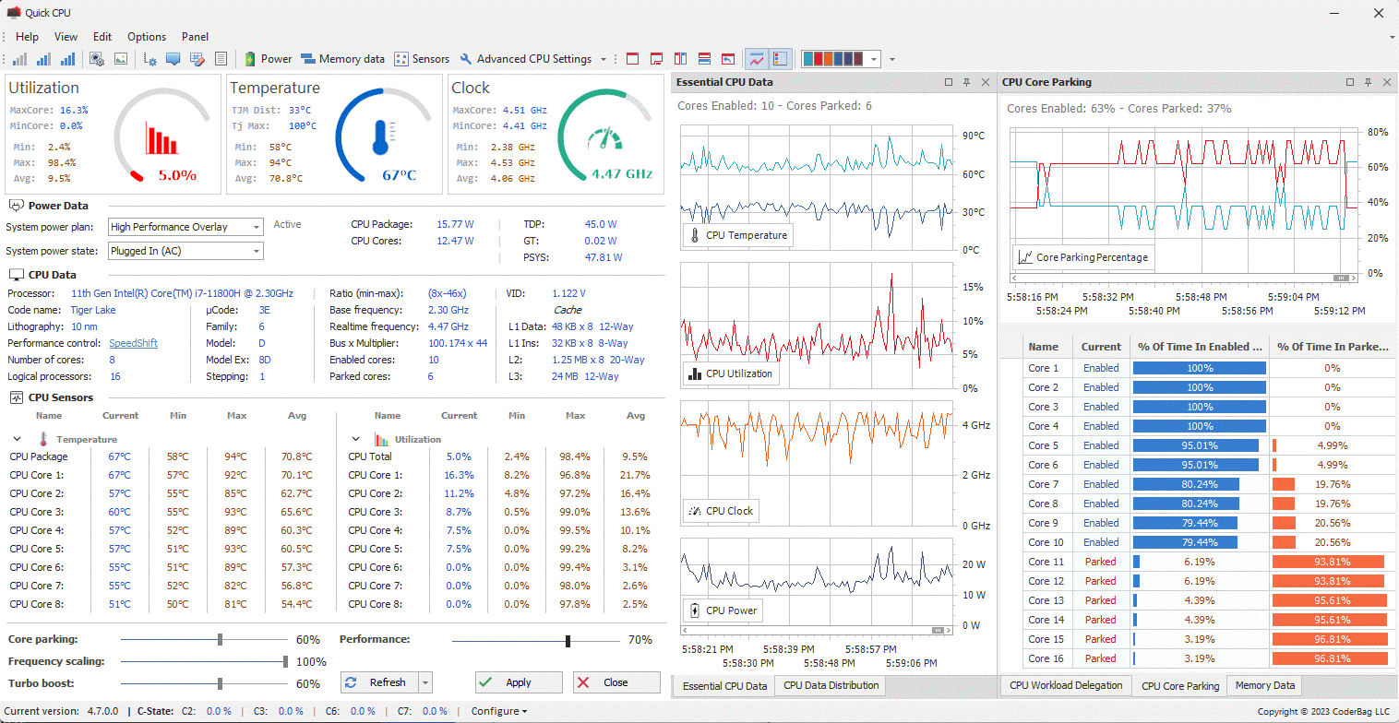Click the table-with-eraser icon in the toolbar
Image resolution: width=1399 pixels, height=723 pixels.
197,59
